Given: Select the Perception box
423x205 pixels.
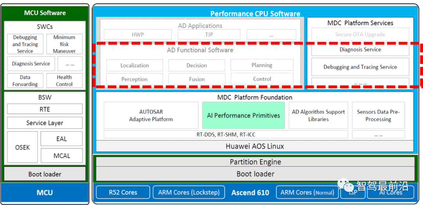Looking at the screenshot, I should 134,79.
